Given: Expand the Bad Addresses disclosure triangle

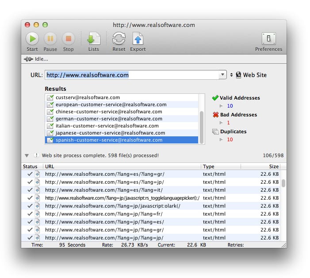Looking at the screenshot, I should pos(222,123).
